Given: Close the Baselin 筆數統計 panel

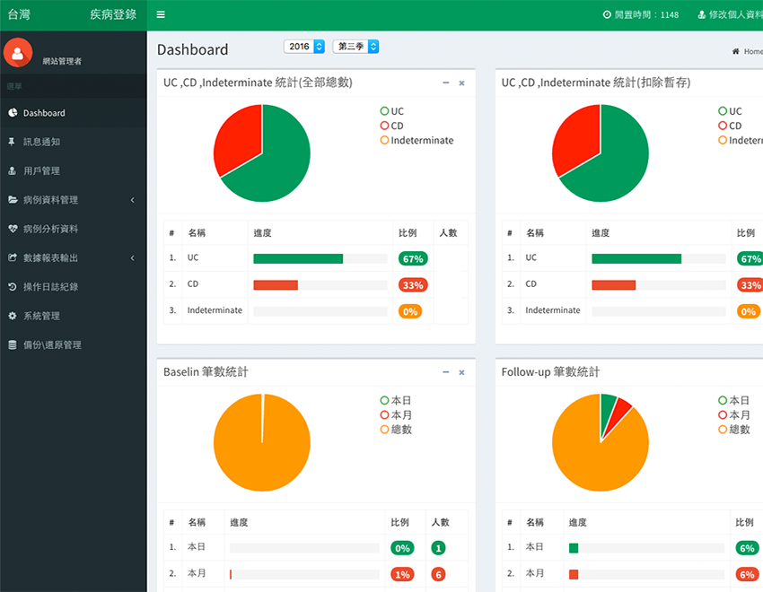Looking at the screenshot, I should 461,372.
